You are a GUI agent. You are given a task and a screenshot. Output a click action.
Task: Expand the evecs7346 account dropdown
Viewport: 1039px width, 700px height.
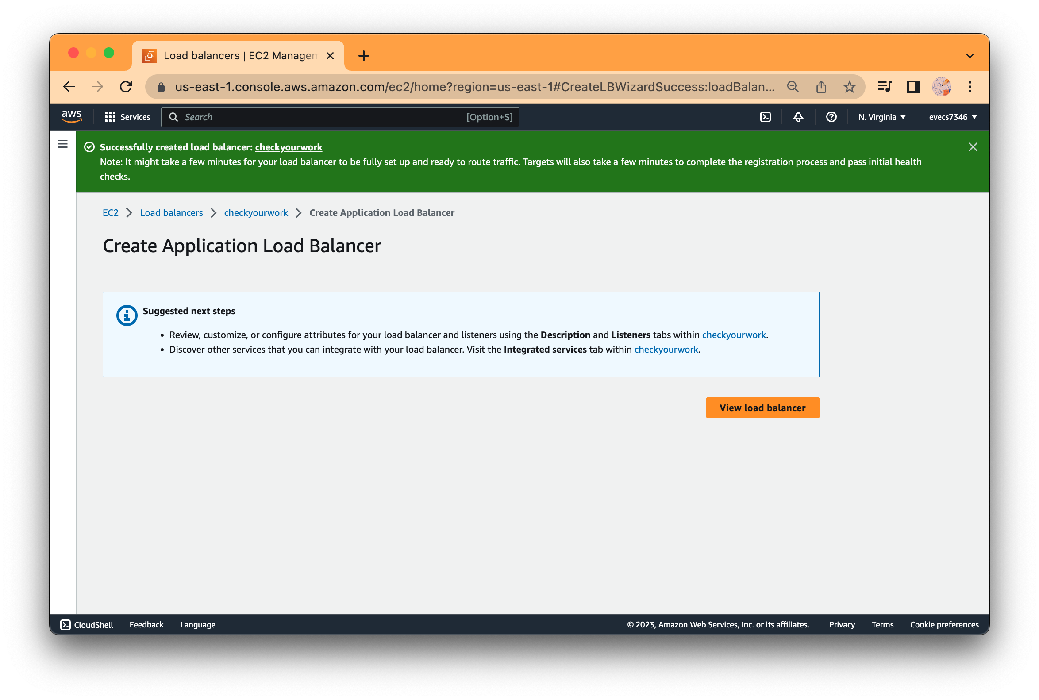click(x=953, y=117)
